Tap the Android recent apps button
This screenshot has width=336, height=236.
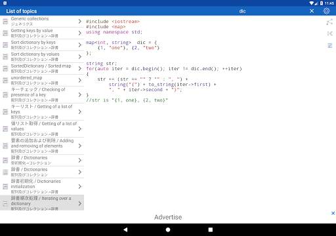click(x=211, y=229)
